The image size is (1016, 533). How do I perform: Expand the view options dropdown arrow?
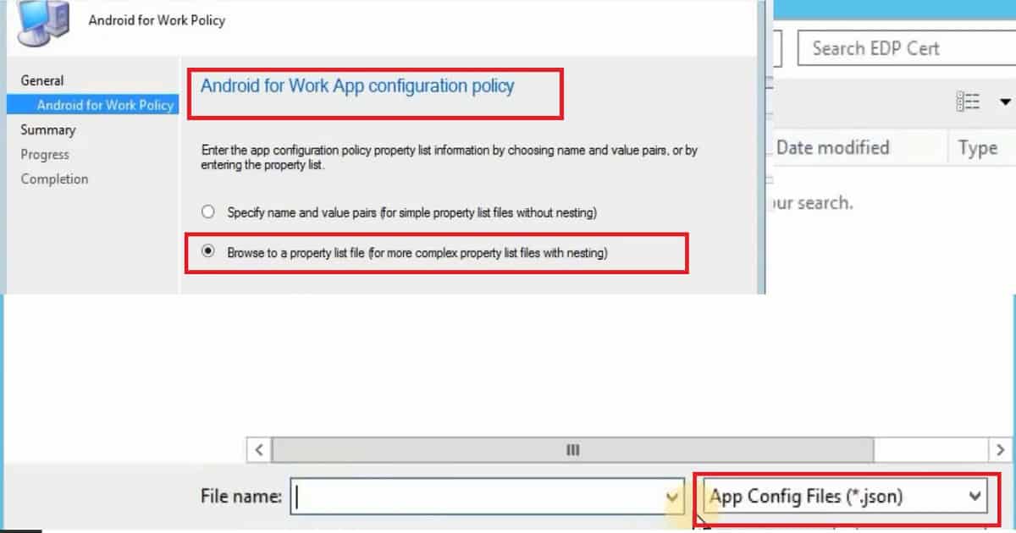tap(1006, 102)
